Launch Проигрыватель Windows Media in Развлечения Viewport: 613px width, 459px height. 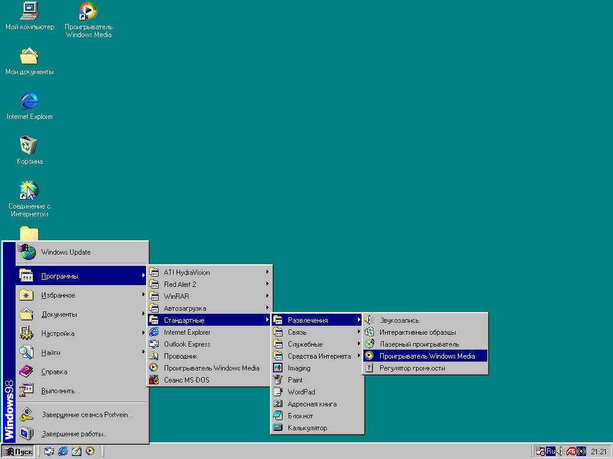[x=426, y=356]
